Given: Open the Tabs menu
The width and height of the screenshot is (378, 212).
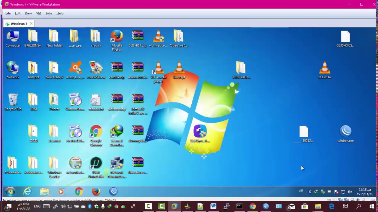Looking at the screenshot, I should (49, 13).
